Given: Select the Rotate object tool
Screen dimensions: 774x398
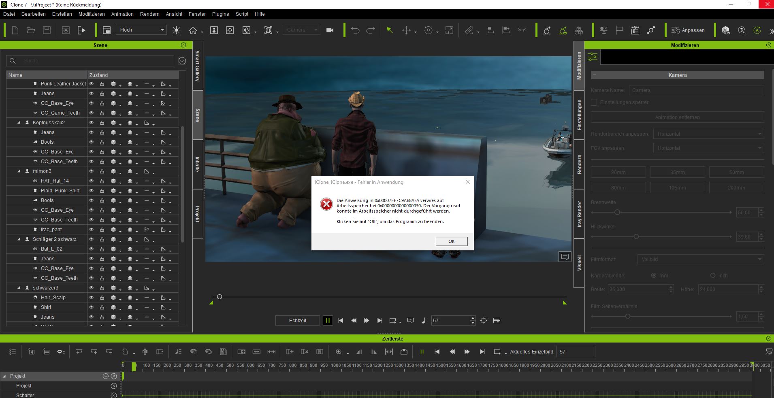Looking at the screenshot, I should click(x=428, y=30).
